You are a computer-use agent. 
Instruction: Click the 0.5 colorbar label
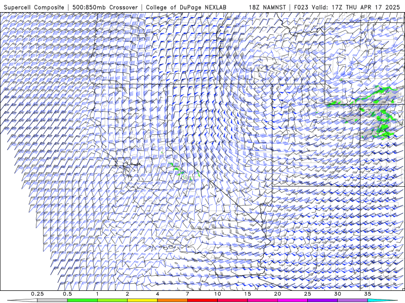67,294
